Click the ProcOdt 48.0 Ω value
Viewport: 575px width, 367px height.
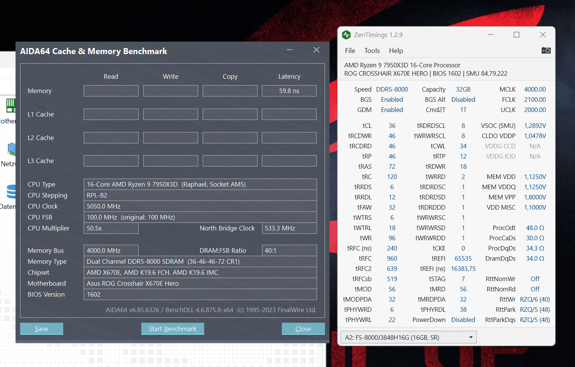tap(535, 228)
